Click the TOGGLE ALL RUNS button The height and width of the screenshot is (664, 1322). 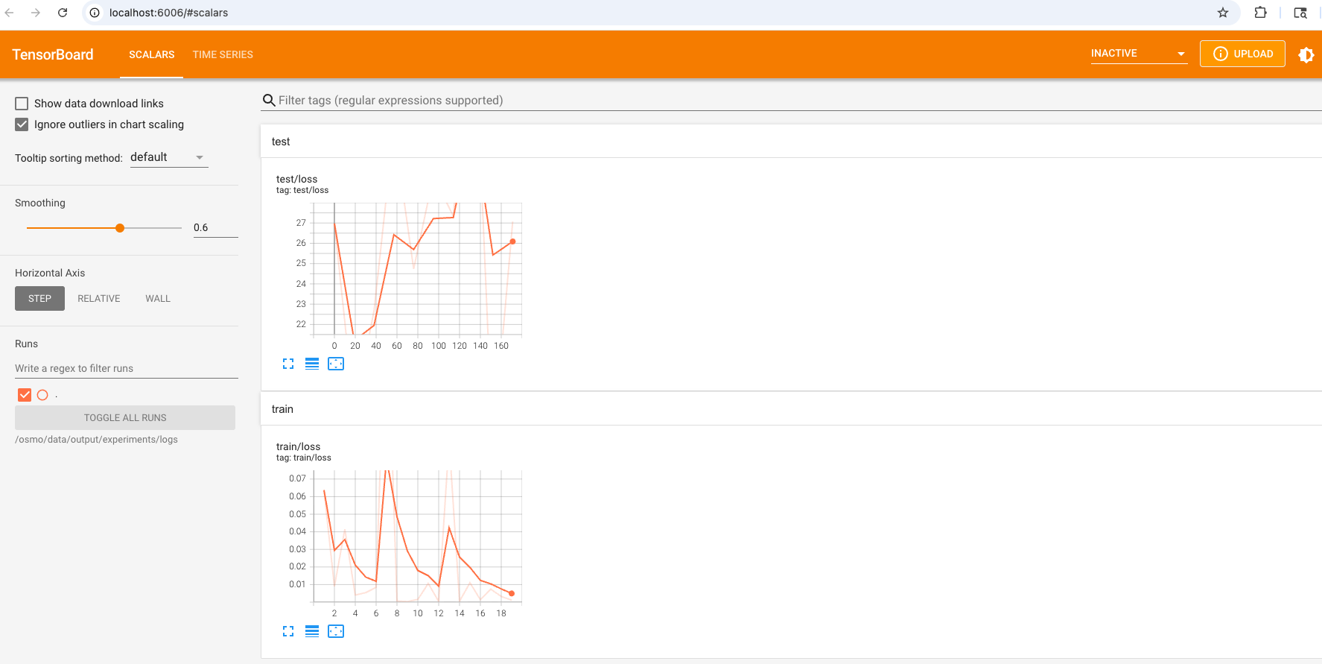[x=125, y=418]
